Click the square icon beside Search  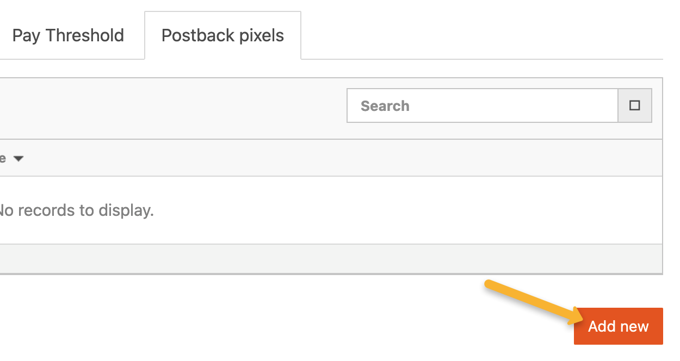634,105
